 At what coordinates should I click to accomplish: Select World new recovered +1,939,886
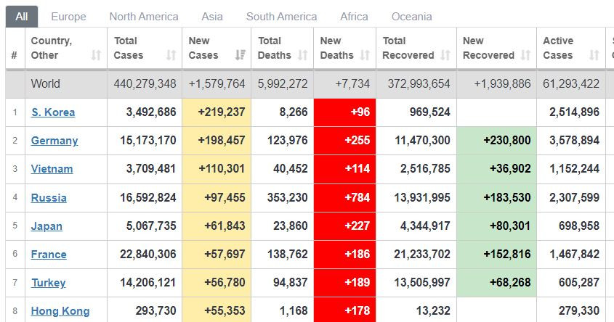click(502, 83)
